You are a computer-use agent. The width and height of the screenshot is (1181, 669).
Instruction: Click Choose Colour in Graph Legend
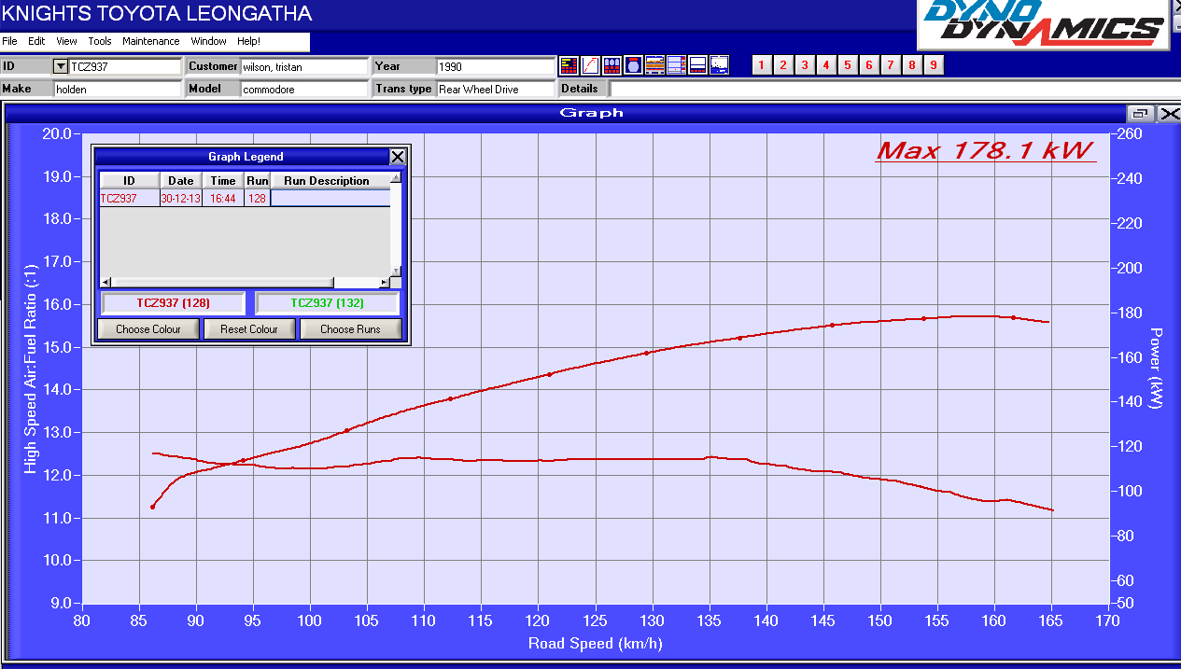point(148,329)
